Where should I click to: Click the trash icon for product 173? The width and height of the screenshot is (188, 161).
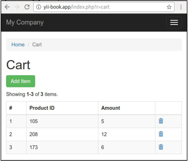point(161,147)
